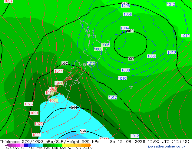Click the '546' legend value
Screen dimensions: 192x149
pyautogui.click(x=55, y=148)
